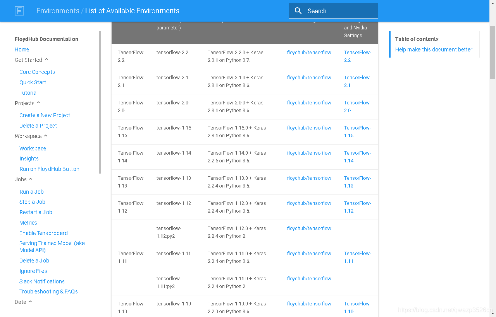
Task: Open Run on FloydHub Button page
Action: tap(49, 169)
